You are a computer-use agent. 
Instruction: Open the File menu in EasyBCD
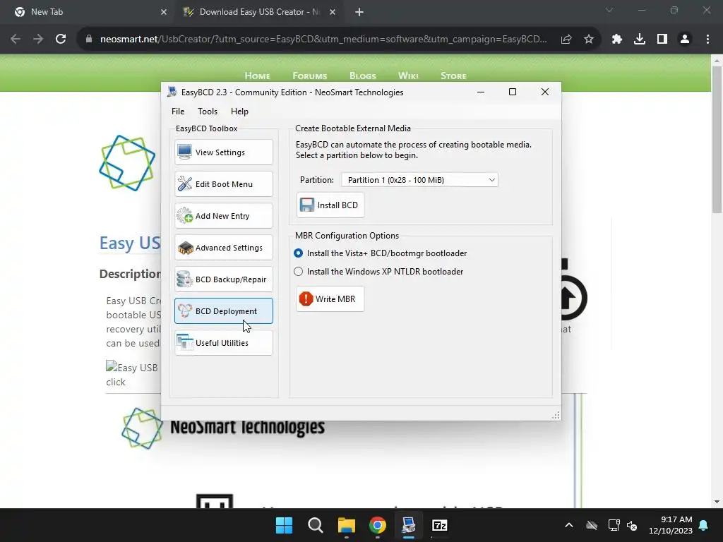click(178, 111)
